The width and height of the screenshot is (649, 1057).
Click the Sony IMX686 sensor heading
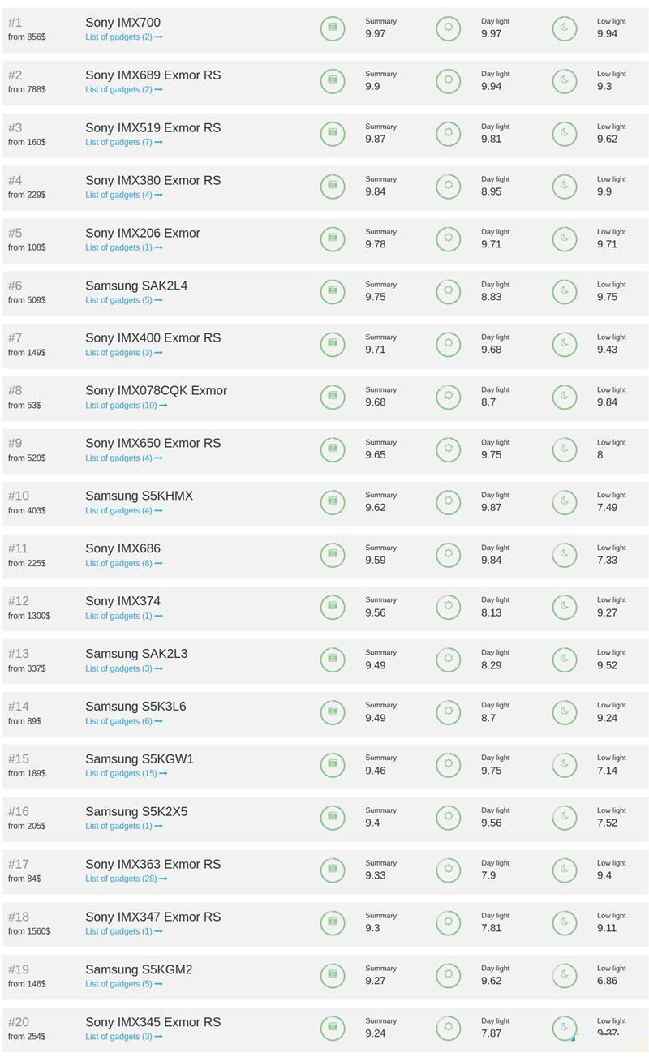122,548
